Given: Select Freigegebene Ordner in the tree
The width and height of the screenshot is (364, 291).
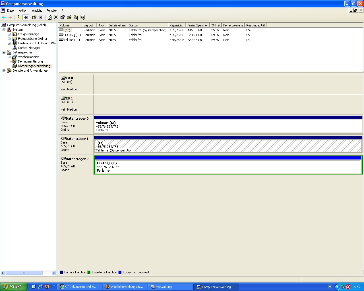Looking at the screenshot, I should 32,39.
